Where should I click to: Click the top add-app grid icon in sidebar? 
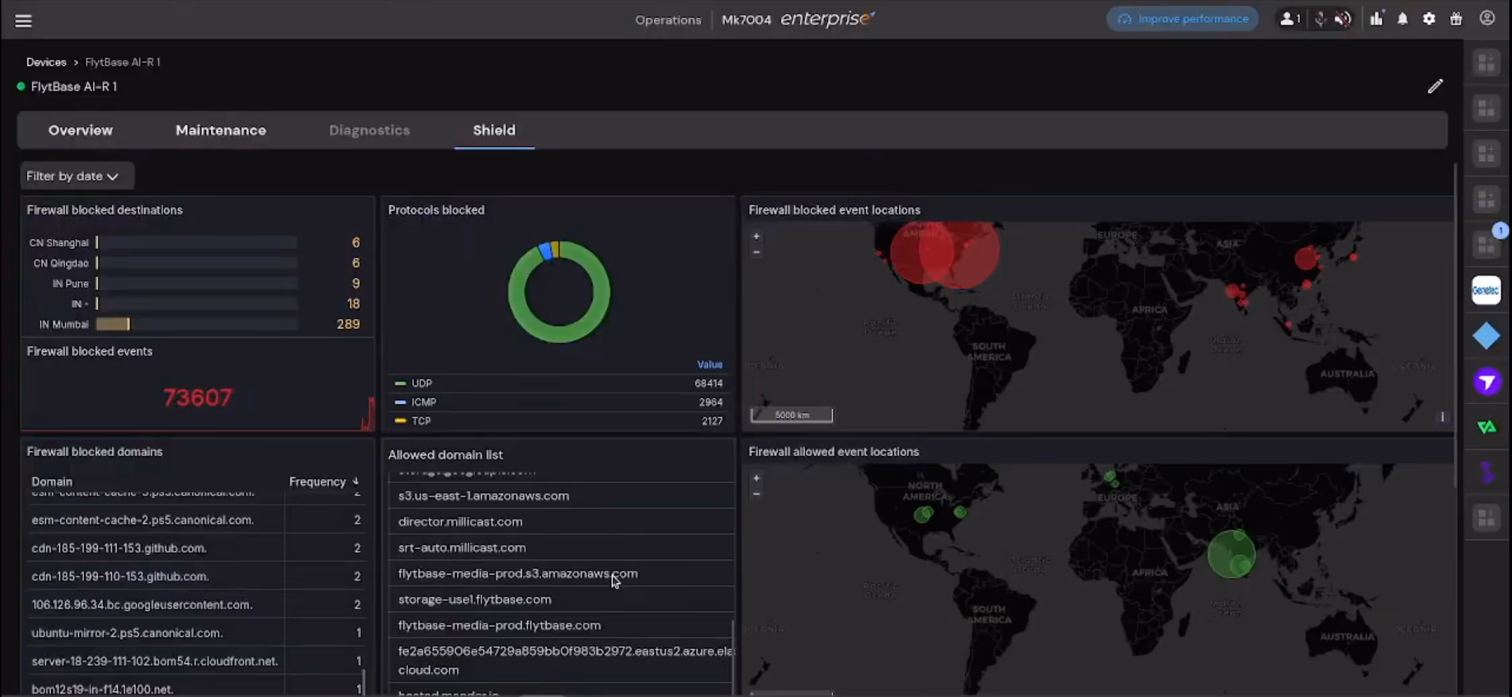coord(1486,64)
